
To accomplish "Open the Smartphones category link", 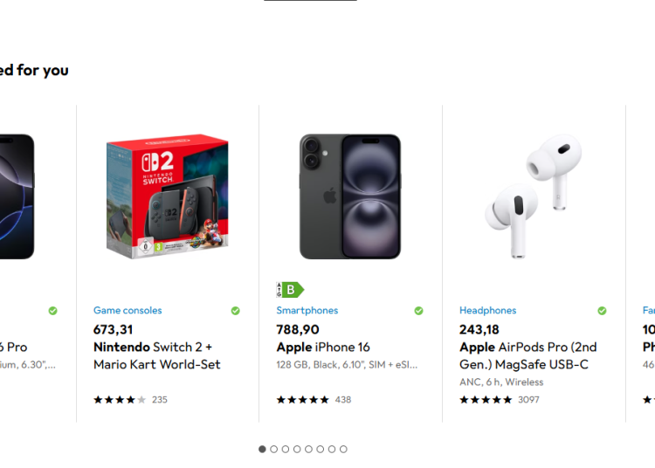I will [x=307, y=311].
